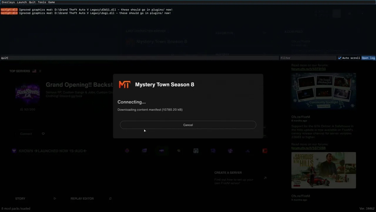Open the Tools menu

(x=42, y=2)
